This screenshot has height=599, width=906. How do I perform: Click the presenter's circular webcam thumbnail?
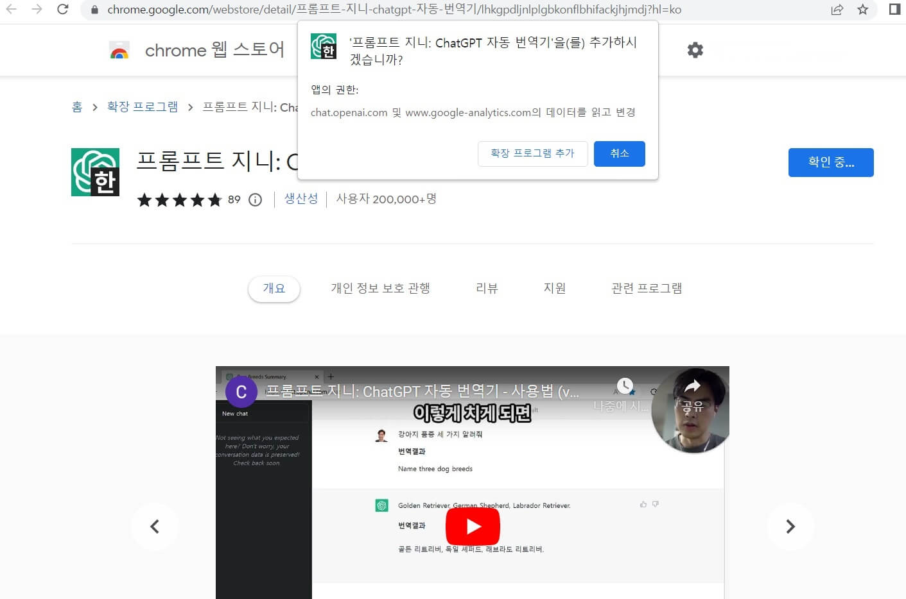[x=691, y=410]
